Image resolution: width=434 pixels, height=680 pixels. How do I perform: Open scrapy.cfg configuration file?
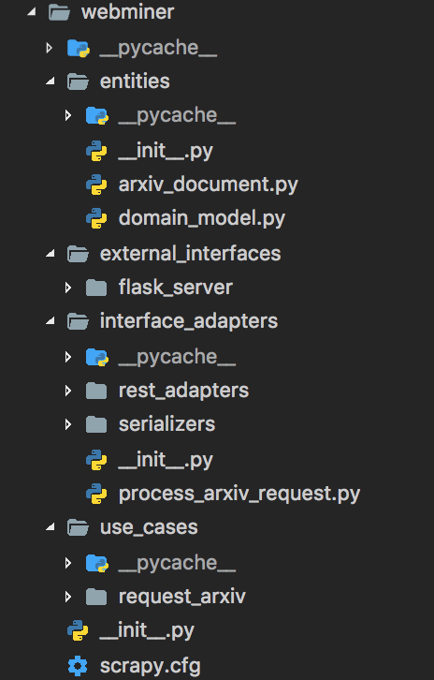[151, 666]
